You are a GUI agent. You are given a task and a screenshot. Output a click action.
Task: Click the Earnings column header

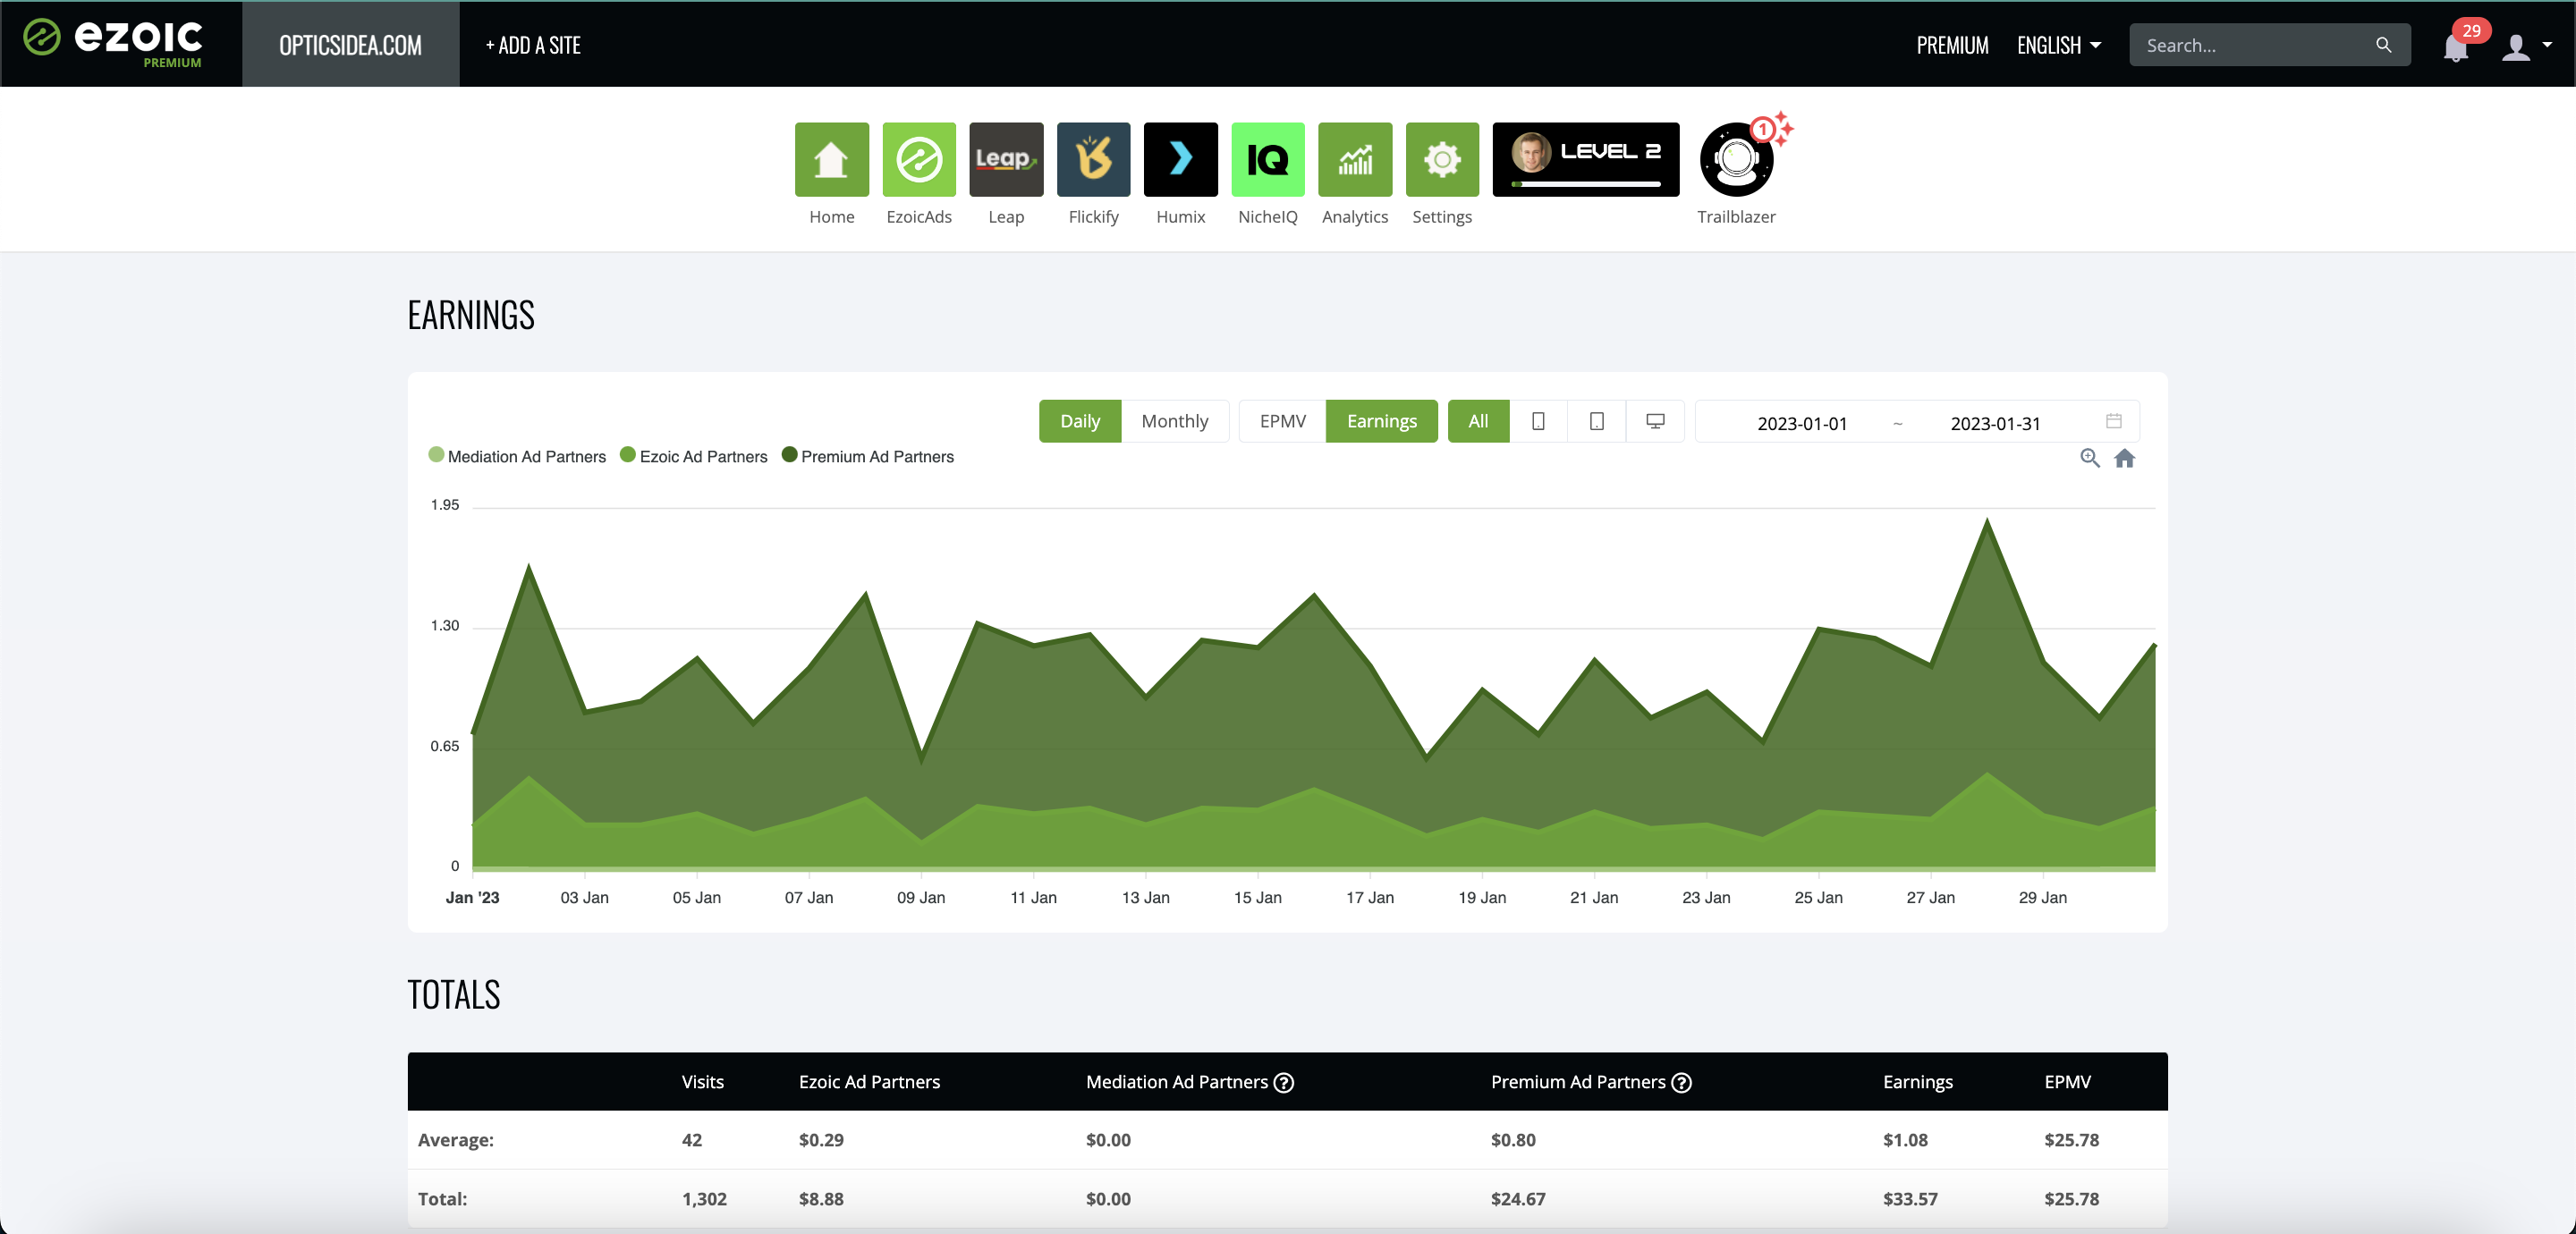(x=1917, y=1082)
